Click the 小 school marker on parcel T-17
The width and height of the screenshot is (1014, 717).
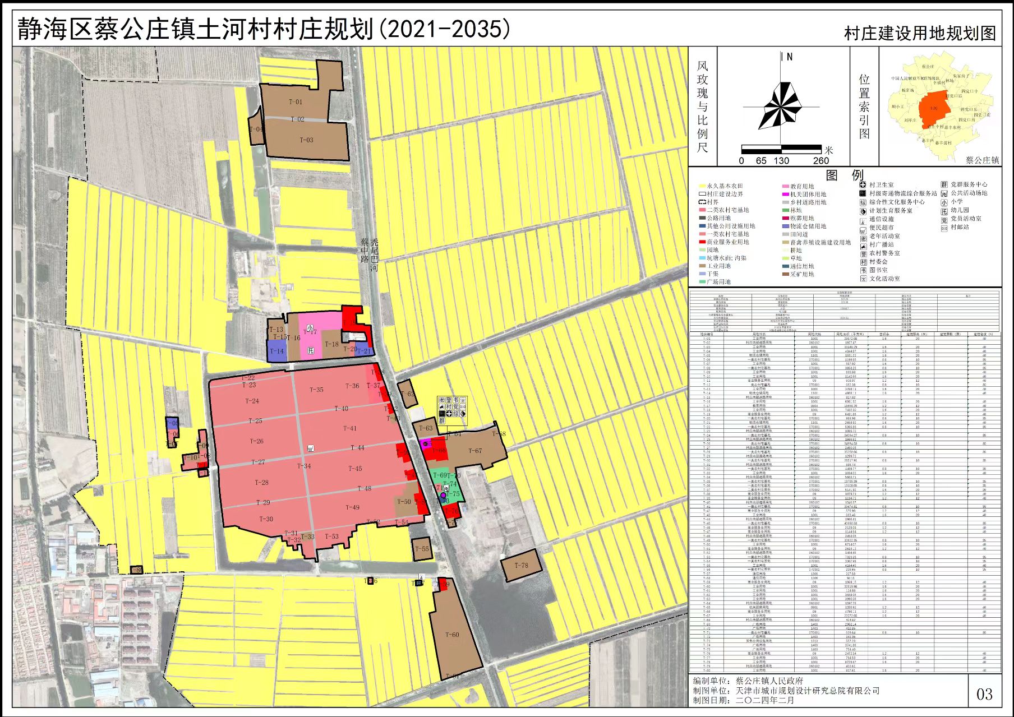pos(310,328)
